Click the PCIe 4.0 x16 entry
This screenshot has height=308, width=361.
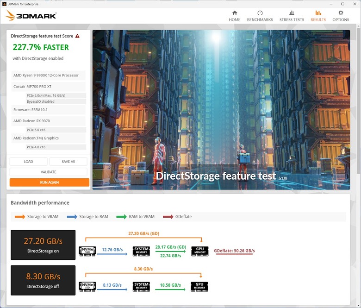56,147
